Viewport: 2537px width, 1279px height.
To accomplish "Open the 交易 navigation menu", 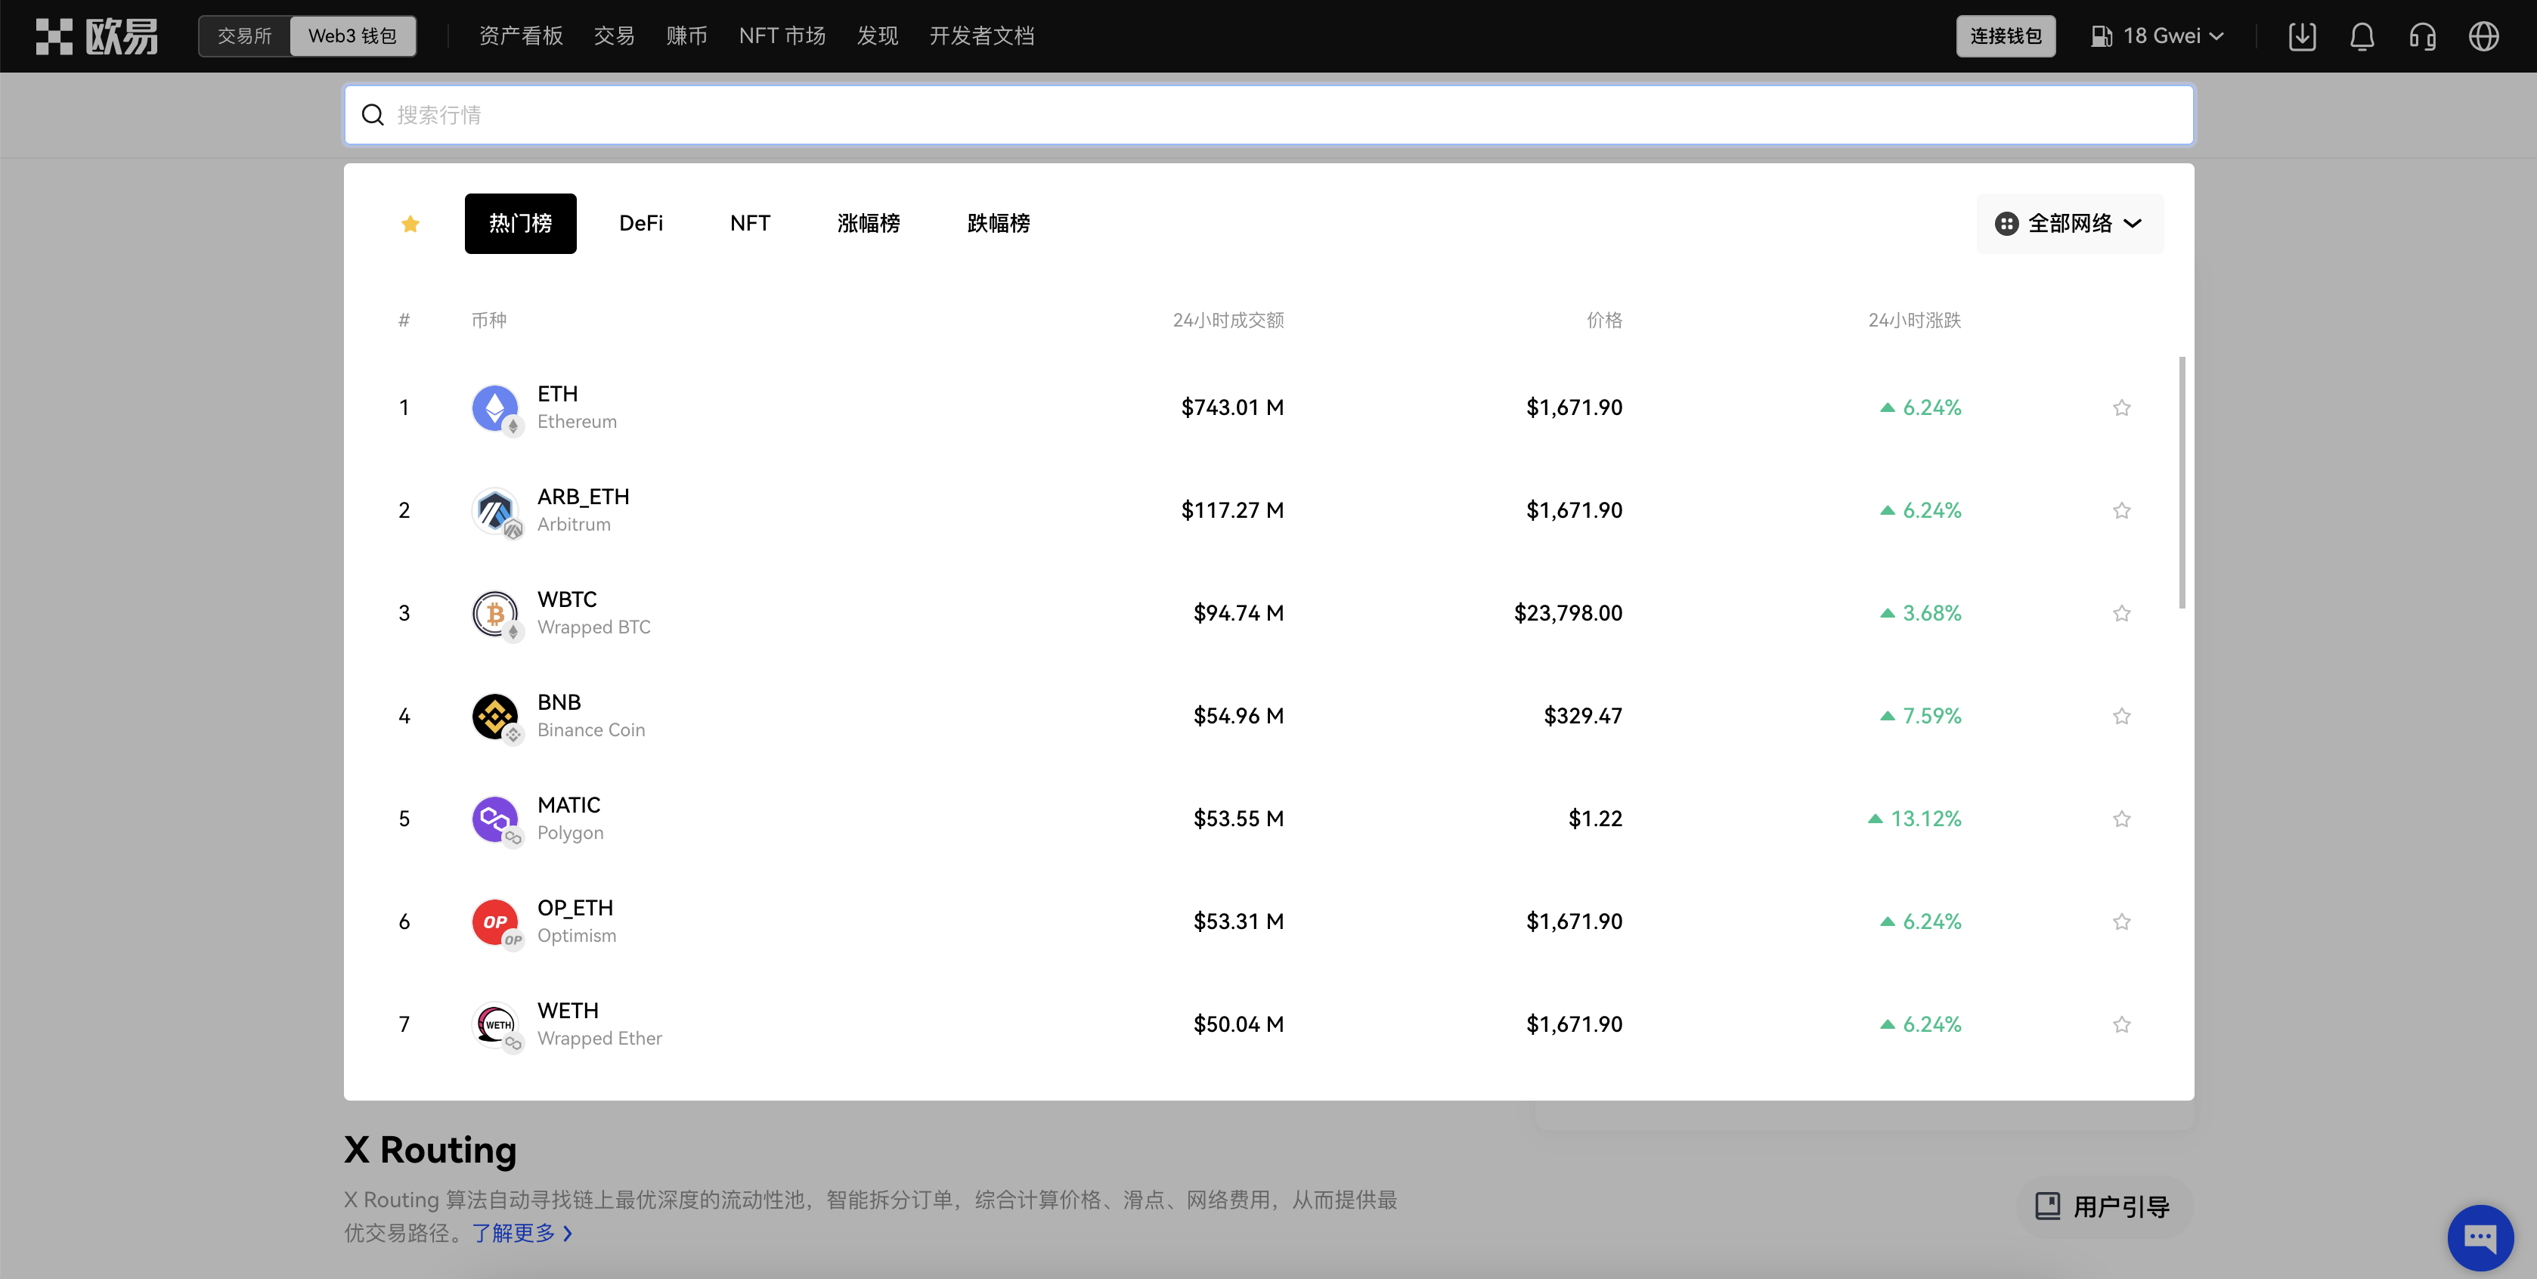I will point(614,36).
